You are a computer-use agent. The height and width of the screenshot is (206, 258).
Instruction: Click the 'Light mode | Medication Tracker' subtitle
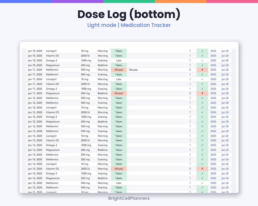[129, 25]
